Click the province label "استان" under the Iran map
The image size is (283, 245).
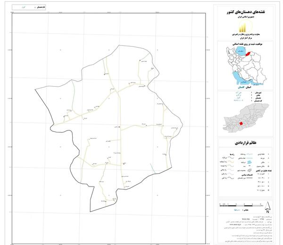tap(249, 87)
